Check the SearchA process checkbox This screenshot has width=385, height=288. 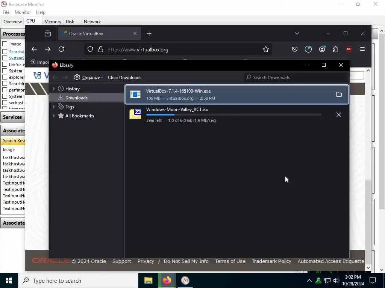(x=5, y=52)
